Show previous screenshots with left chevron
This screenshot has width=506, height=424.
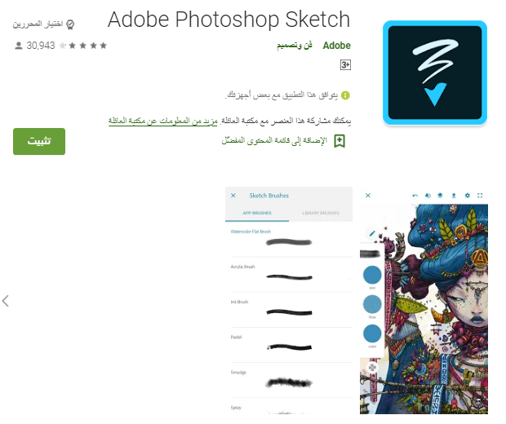coord(5,301)
